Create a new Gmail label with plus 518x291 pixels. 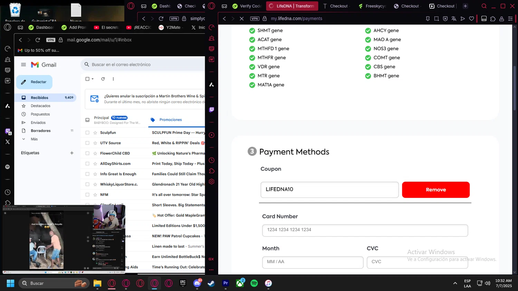[72, 153]
